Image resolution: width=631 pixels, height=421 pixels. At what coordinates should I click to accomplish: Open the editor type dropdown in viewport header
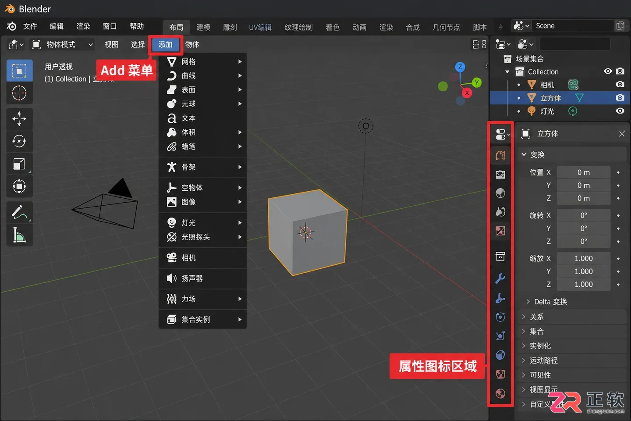16,44
